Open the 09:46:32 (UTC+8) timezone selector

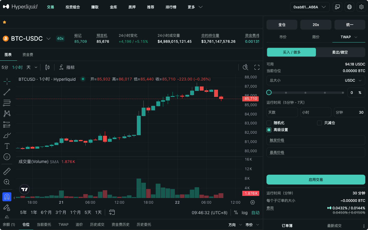coord(210,213)
